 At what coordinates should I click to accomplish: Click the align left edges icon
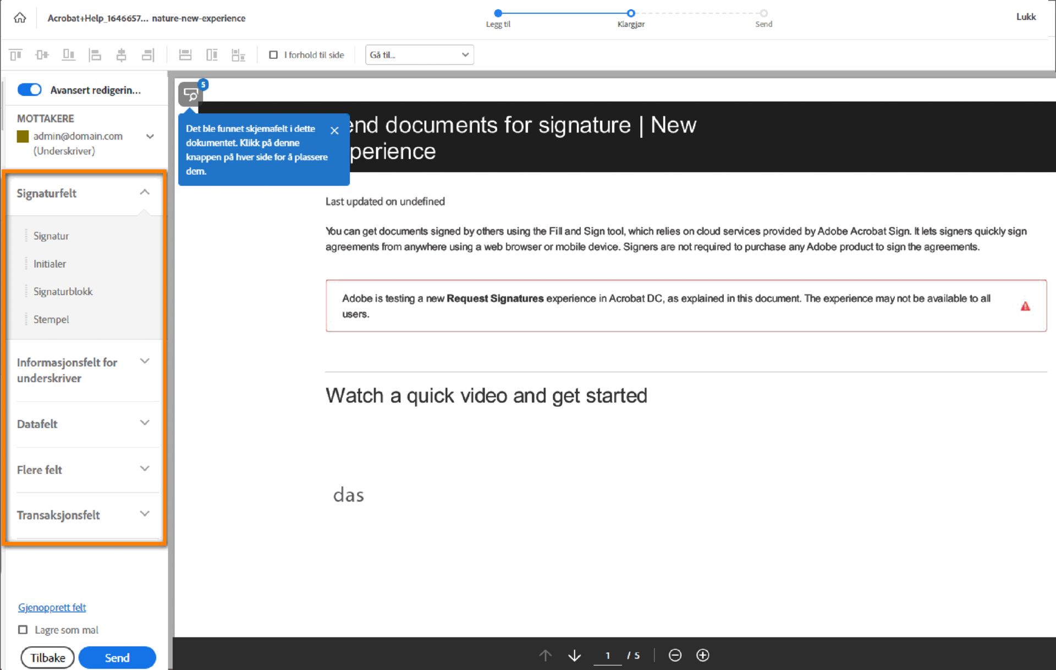[x=95, y=55]
